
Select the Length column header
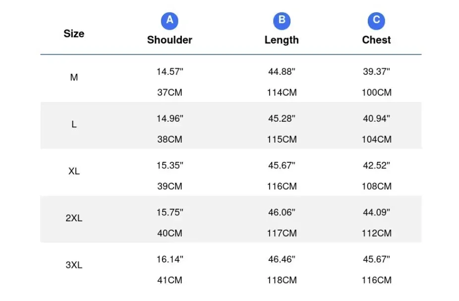[282, 40]
